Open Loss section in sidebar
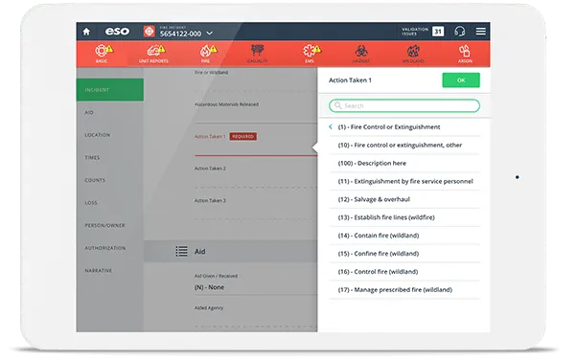The image size is (577, 360). [x=110, y=203]
